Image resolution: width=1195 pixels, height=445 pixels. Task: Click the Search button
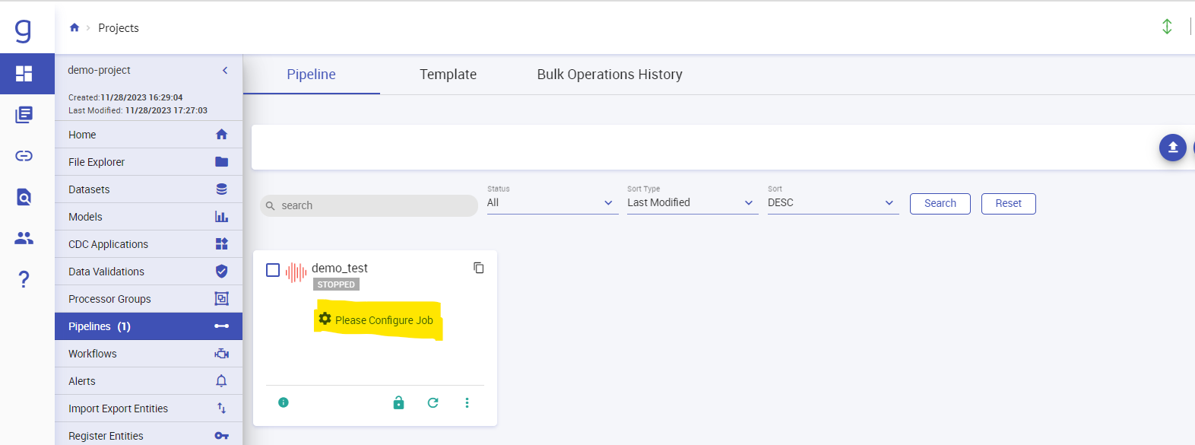[x=940, y=204]
